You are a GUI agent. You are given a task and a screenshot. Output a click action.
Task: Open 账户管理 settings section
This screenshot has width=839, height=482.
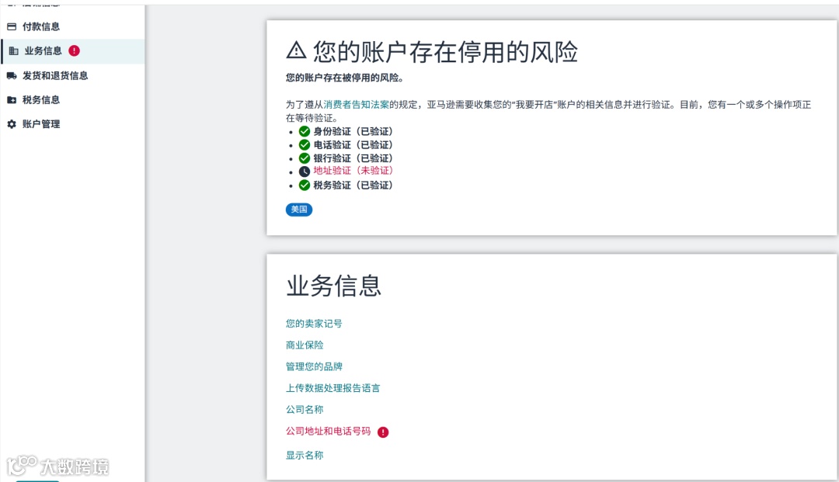(40, 124)
